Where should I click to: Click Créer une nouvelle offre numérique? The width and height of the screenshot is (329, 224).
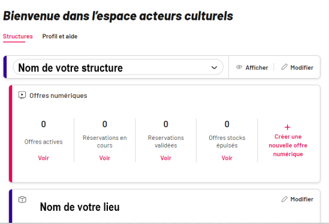coord(288,145)
